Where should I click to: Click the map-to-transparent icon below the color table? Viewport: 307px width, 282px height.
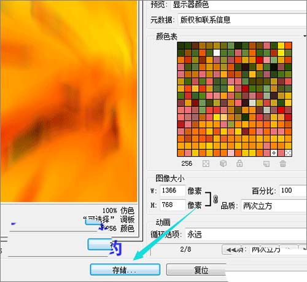click(206, 163)
